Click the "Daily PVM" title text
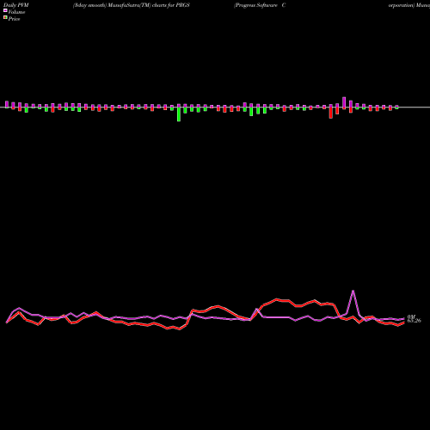This screenshot has height=430, width=430. 16,5
